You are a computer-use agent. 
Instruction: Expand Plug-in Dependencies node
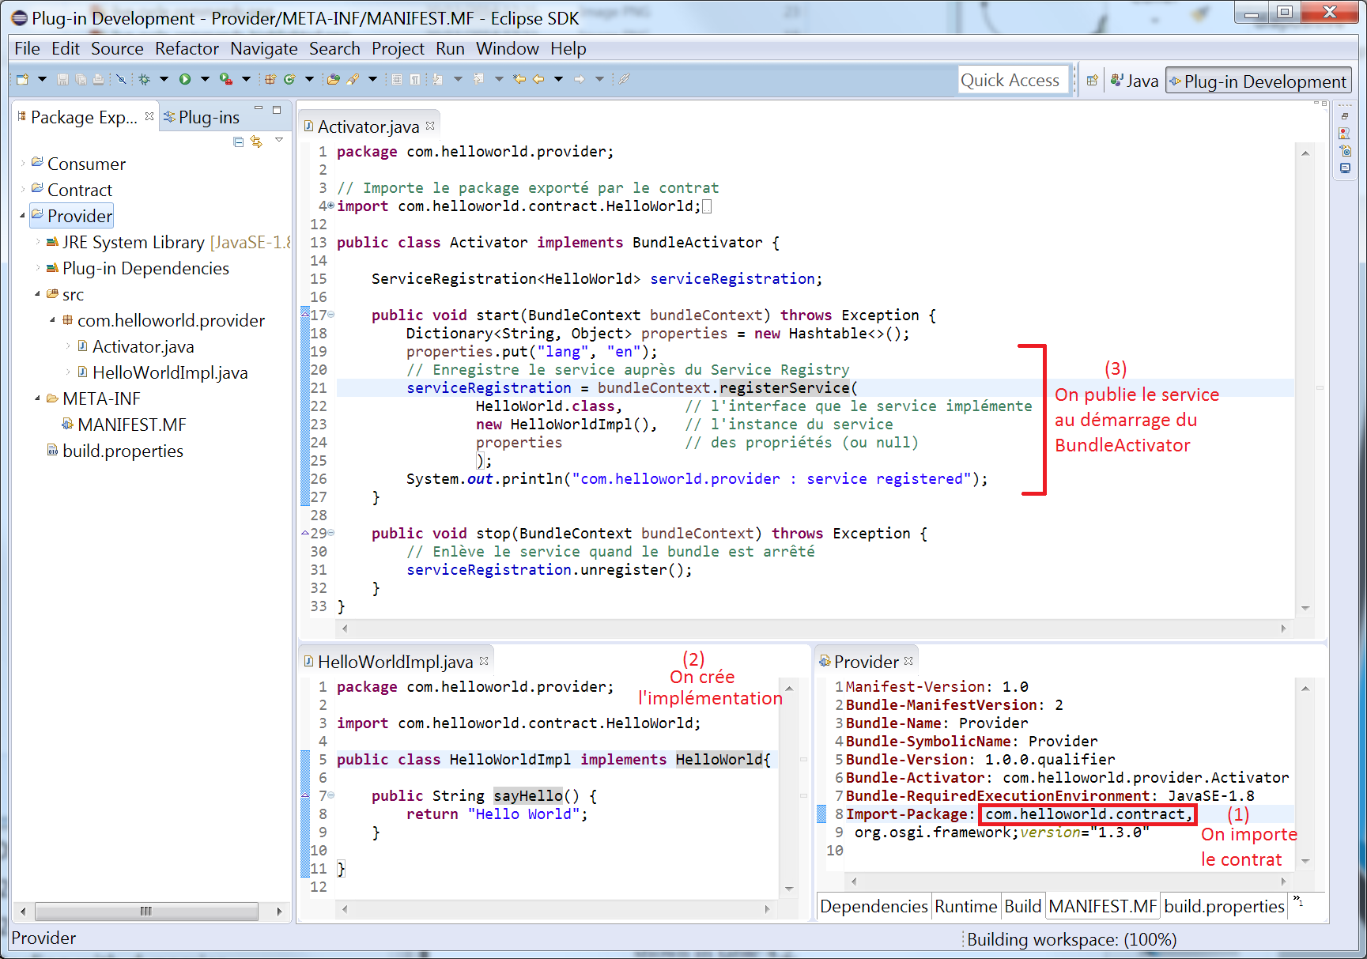[38, 268]
